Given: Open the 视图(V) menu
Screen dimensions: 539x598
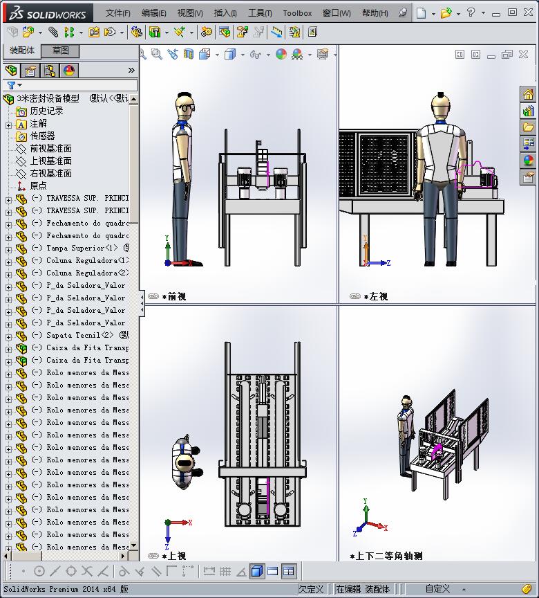Looking at the screenshot, I should point(190,13).
